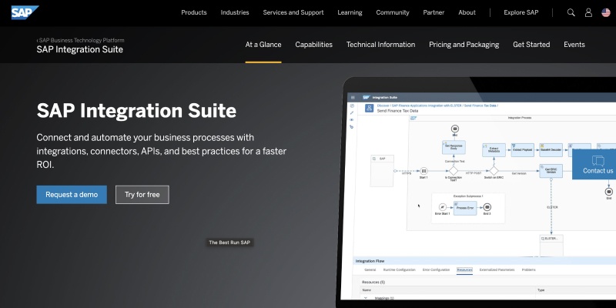
Task: Click the Try for free button
Action: point(142,195)
